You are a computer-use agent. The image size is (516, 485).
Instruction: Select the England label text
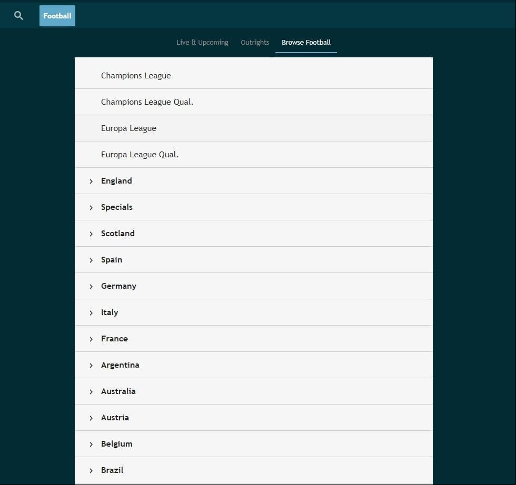pyautogui.click(x=116, y=181)
